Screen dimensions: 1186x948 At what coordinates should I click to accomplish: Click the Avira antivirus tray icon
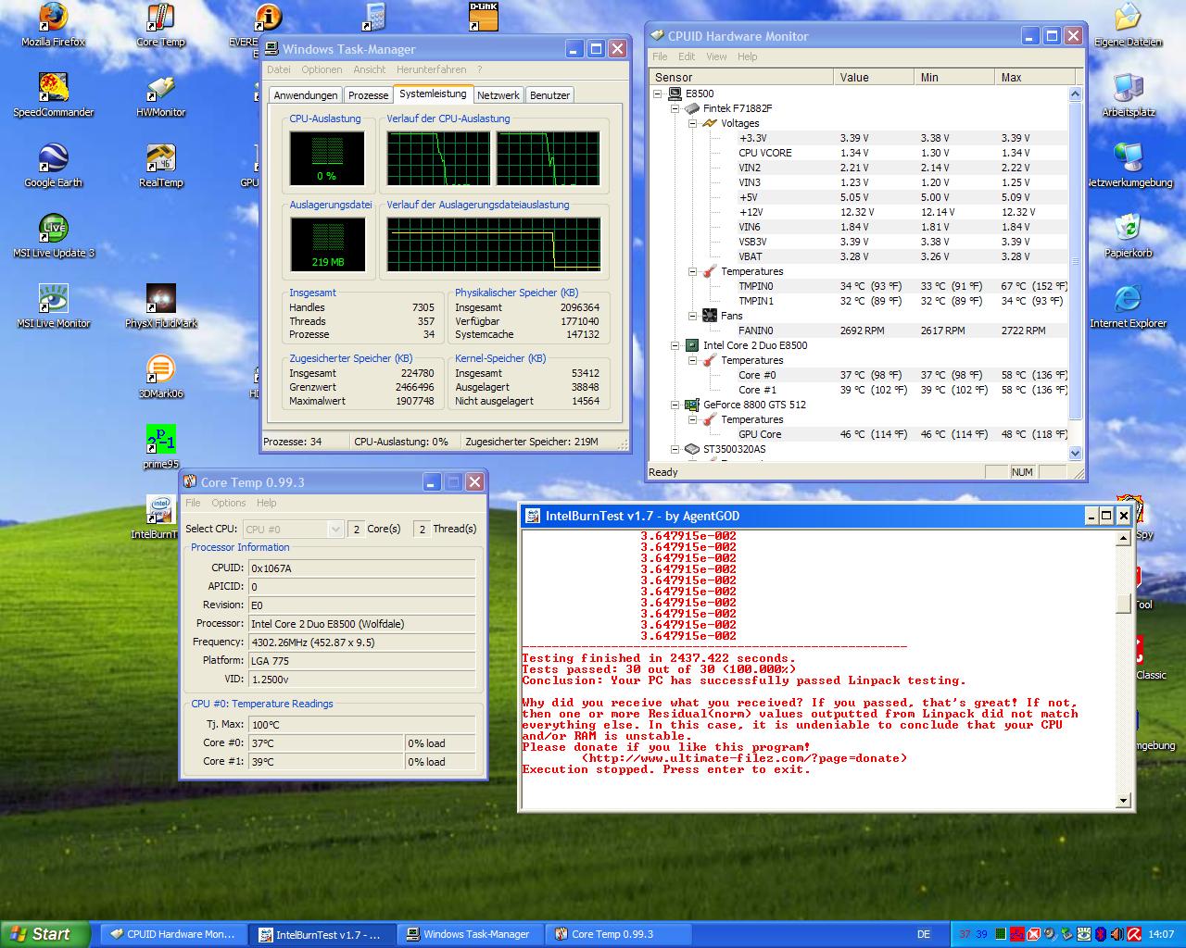coord(1133,934)
